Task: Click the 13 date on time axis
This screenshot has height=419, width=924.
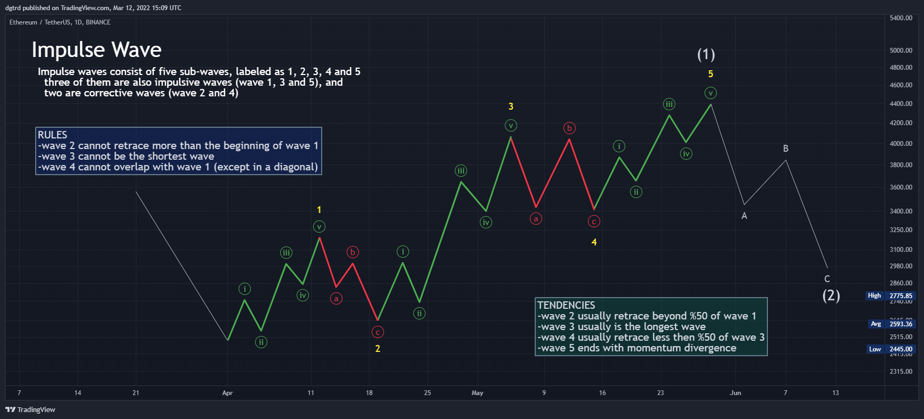Action: point(836,393)
